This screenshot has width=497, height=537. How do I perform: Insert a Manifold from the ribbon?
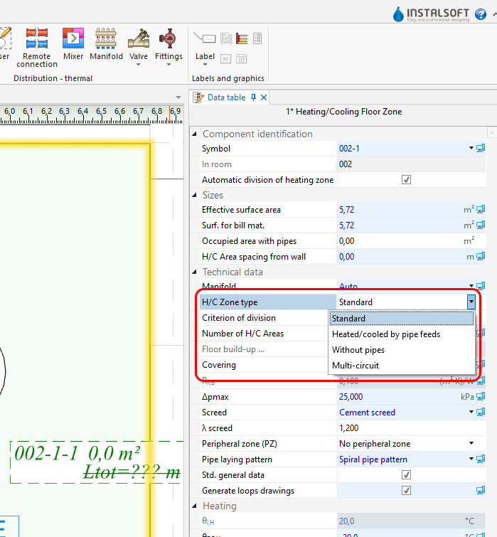106,43
